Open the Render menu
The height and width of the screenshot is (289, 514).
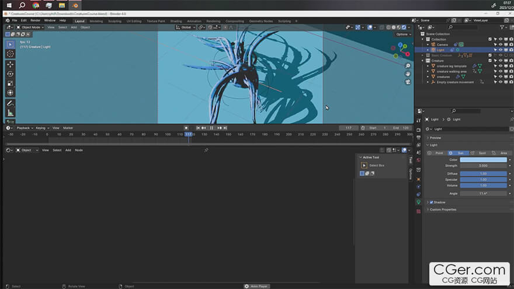tap(35, 20)
